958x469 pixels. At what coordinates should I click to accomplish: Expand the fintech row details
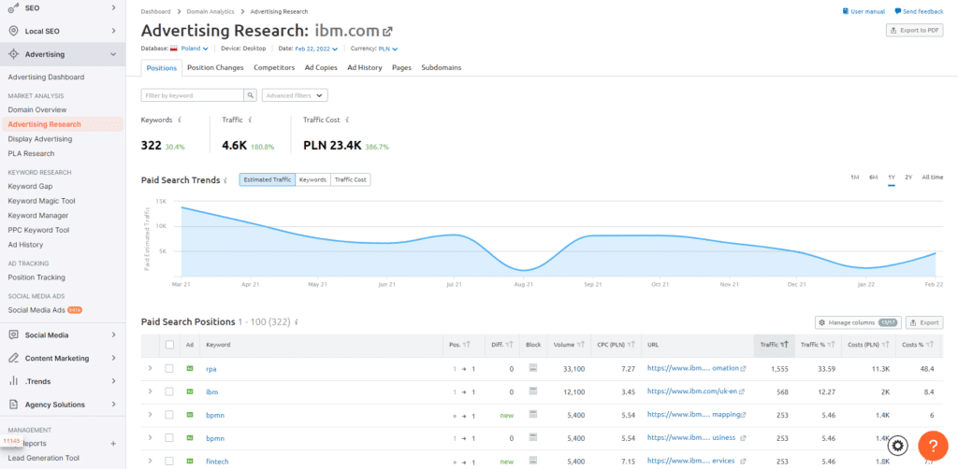(151, 462)
